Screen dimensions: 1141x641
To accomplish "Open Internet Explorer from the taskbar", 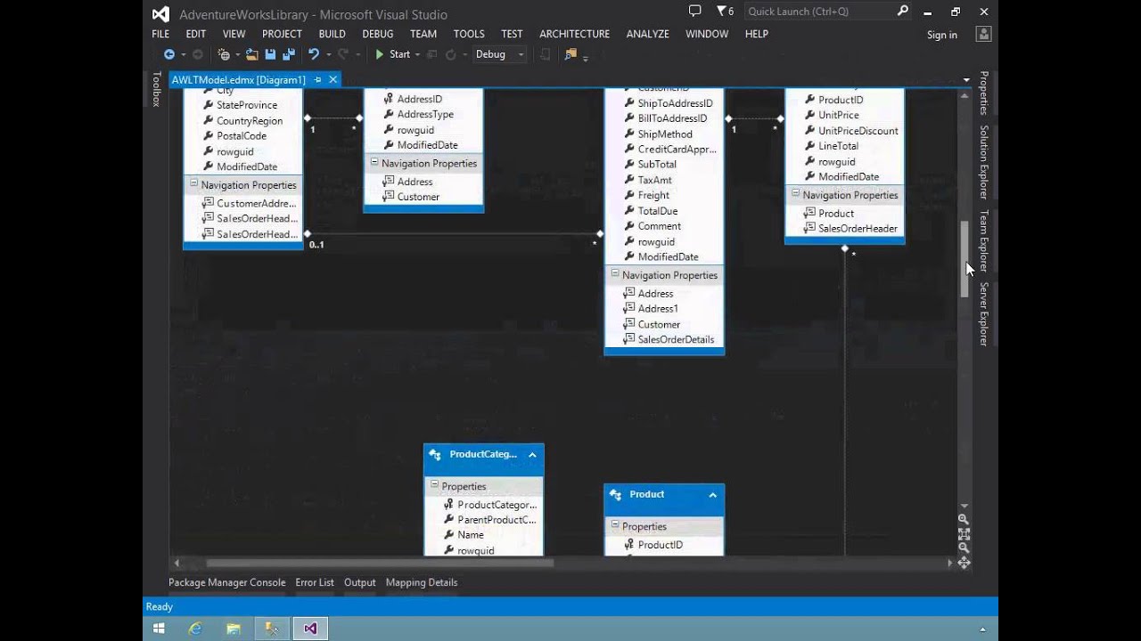I will [x=195, y=629].
